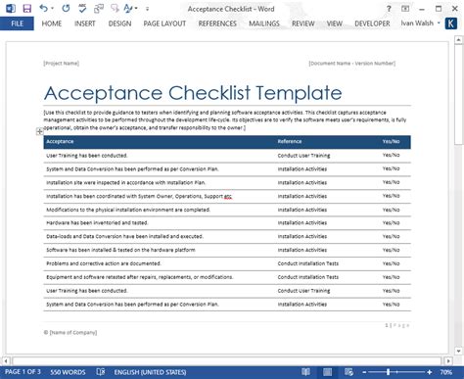Viewport: 464px width, 379px height.
Task: Click the 550 WORDS count button
Action: coord(68,372)
